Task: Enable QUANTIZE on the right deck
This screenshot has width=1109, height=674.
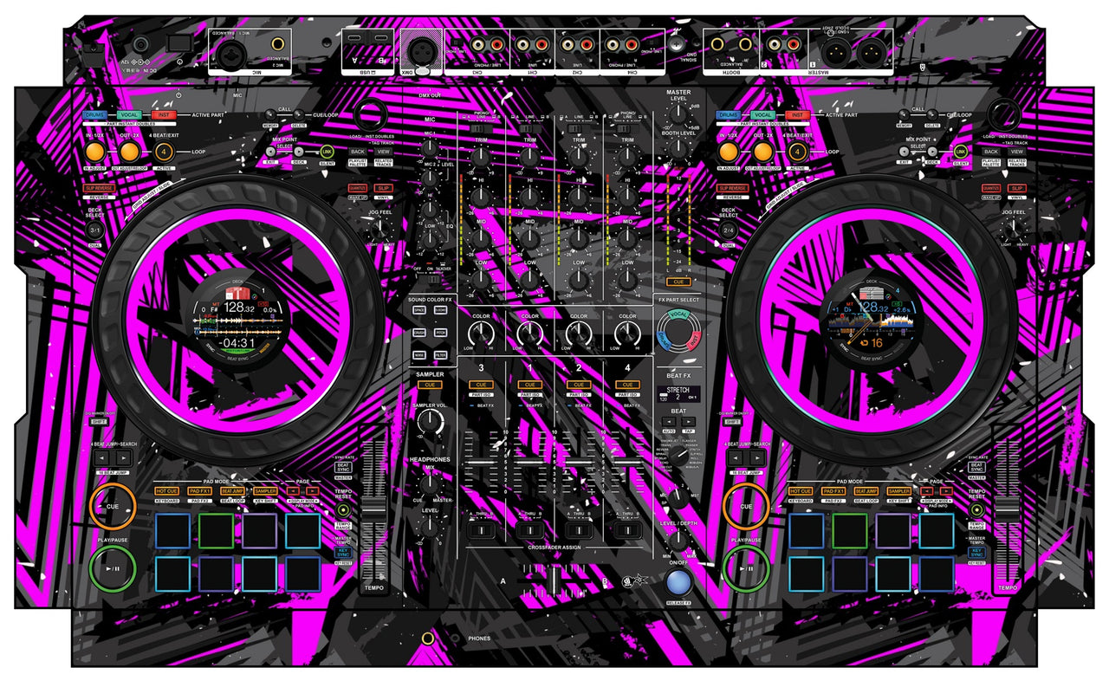Action: pos(991,187)
